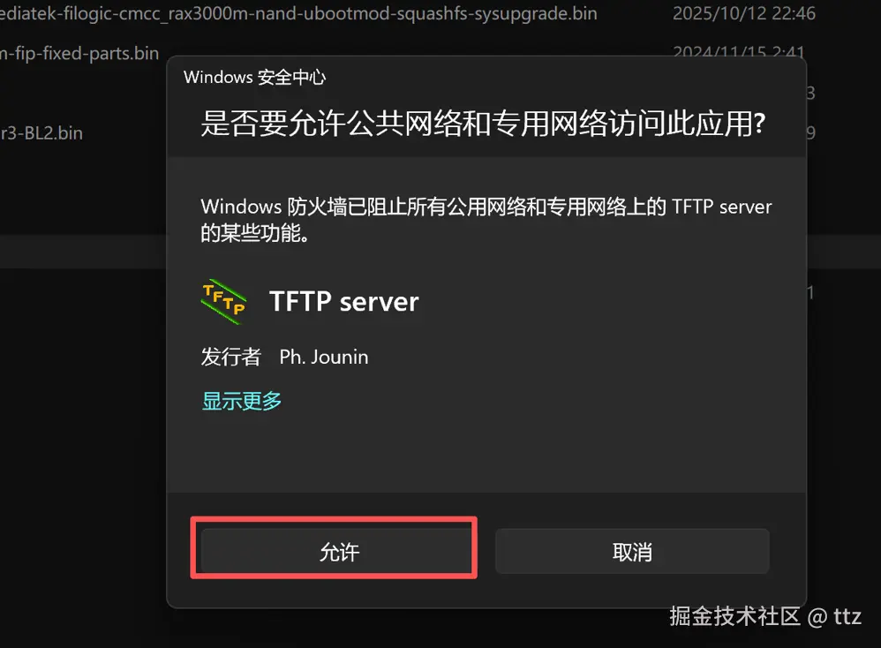
Task: Click the 2024/11/15 2:41 date entry
Action: pos(739,50)
